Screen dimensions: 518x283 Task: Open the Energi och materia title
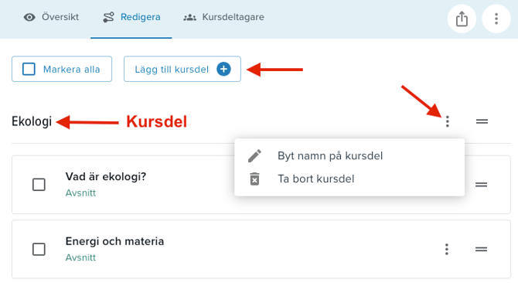click(x=114, y=241)
